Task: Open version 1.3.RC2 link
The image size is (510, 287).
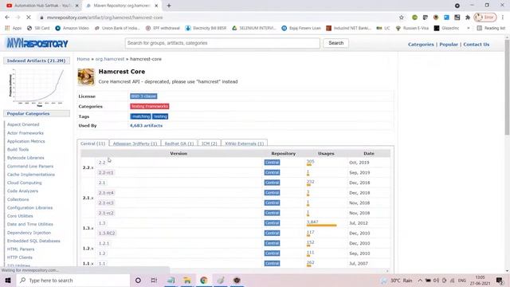Action: [107, 233]
